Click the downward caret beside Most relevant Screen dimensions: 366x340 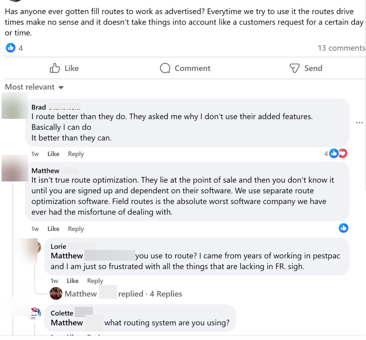tap(61, 87)
